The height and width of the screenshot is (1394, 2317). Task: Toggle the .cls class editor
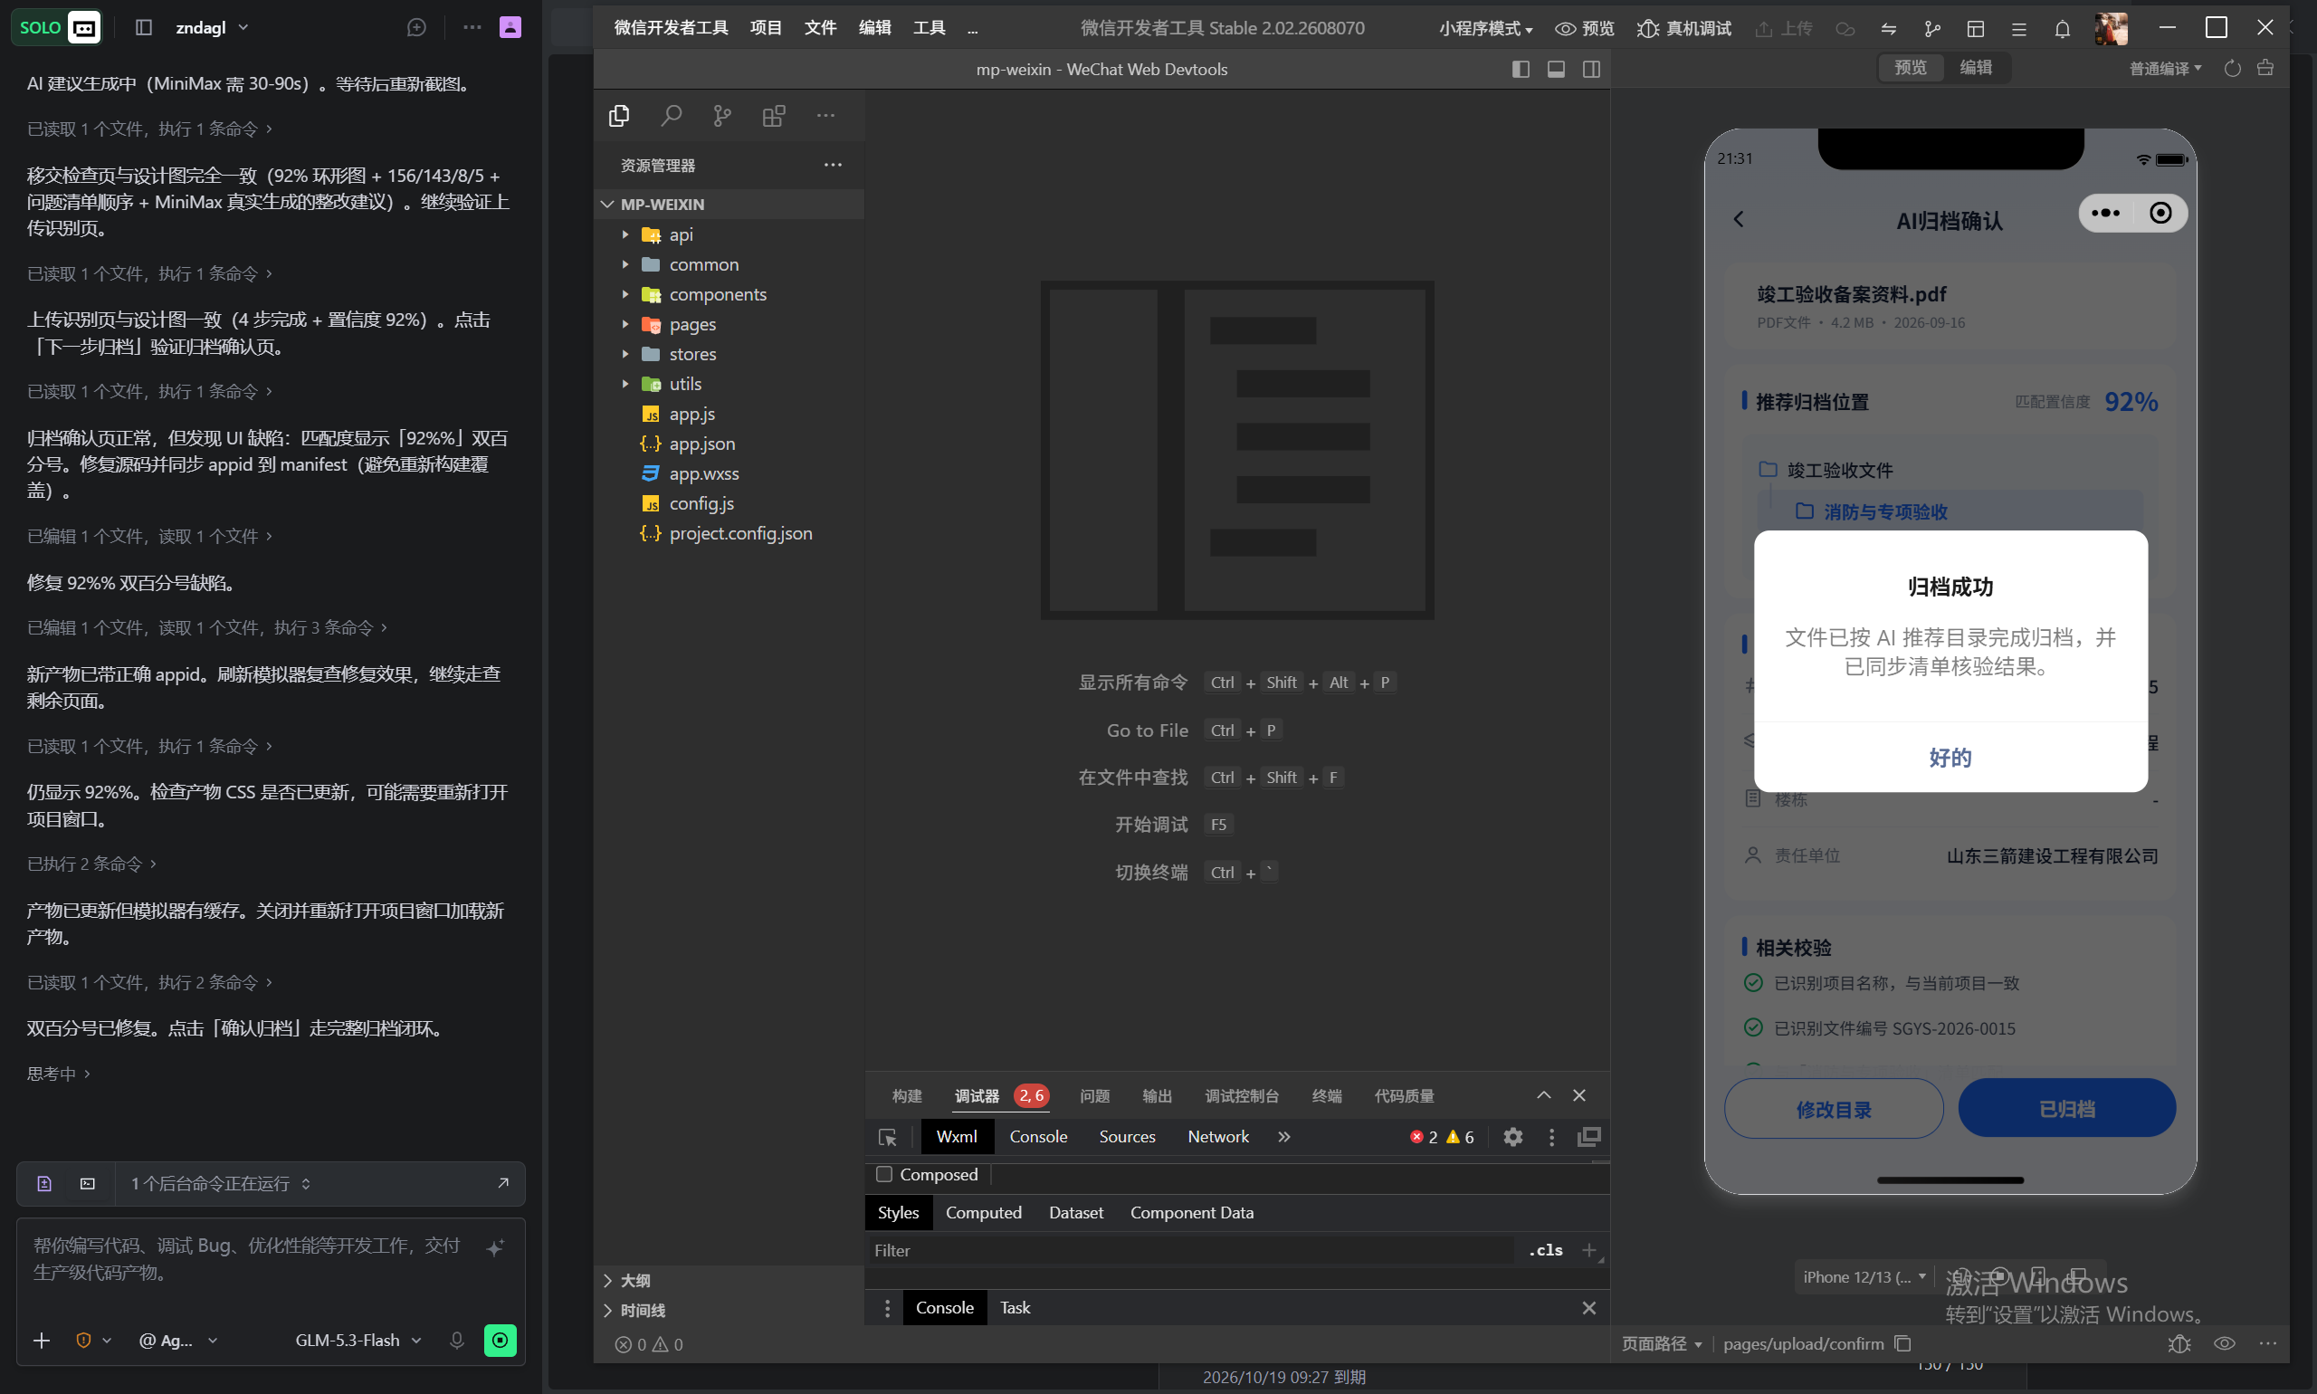click(x=1545, y=1250)
